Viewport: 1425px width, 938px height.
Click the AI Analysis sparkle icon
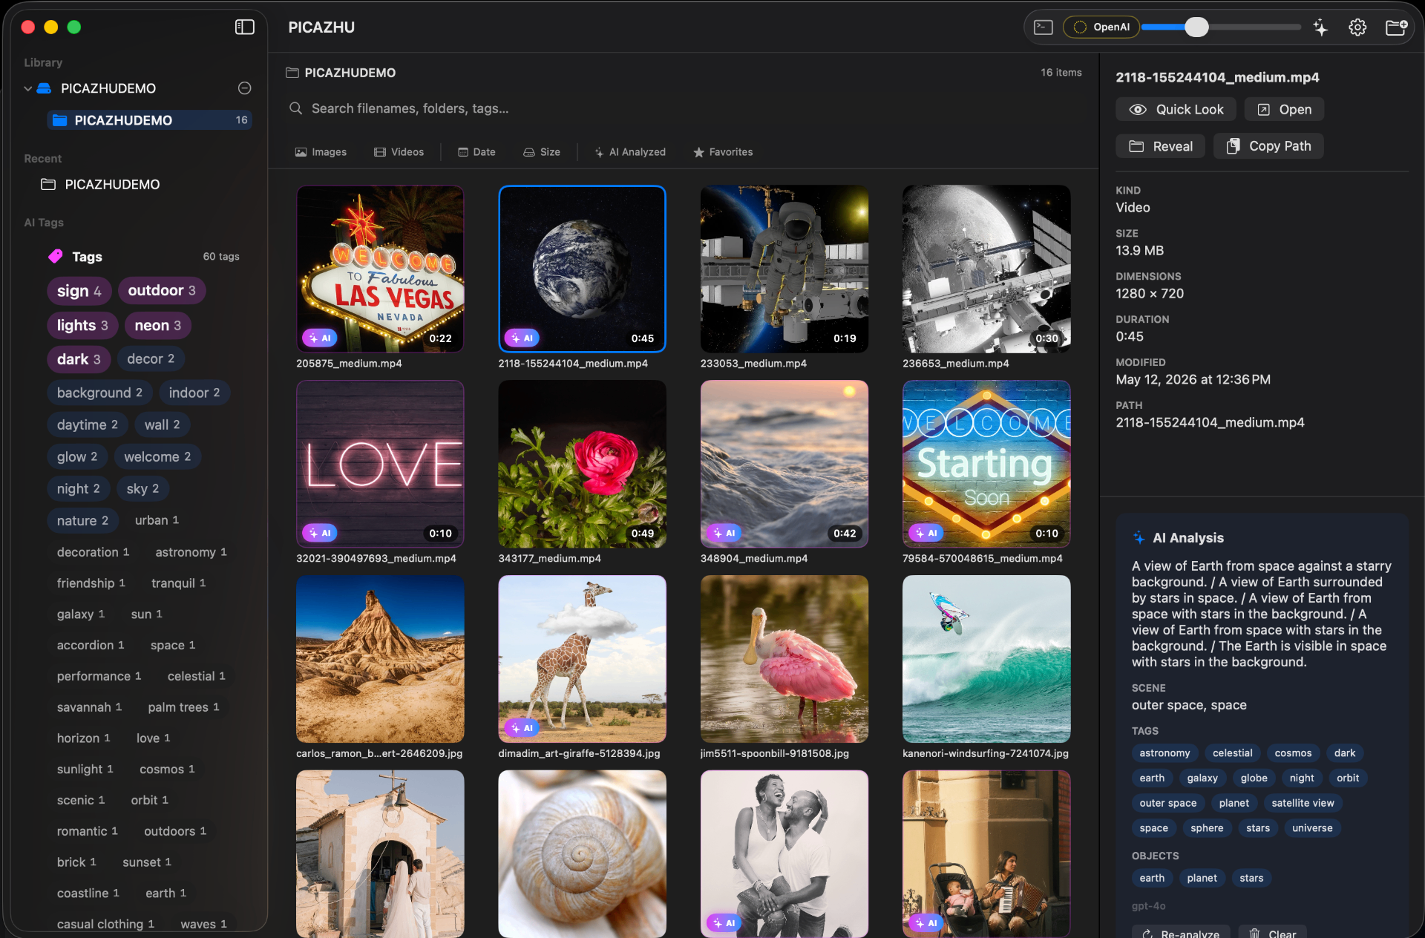(x=1139, y=537)
